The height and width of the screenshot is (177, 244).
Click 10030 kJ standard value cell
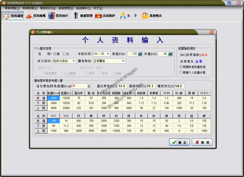(66, 98)
